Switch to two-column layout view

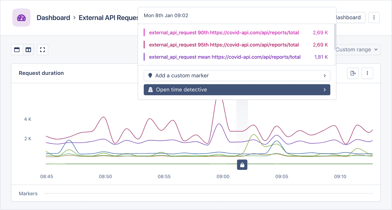click(x=28, y=50)
